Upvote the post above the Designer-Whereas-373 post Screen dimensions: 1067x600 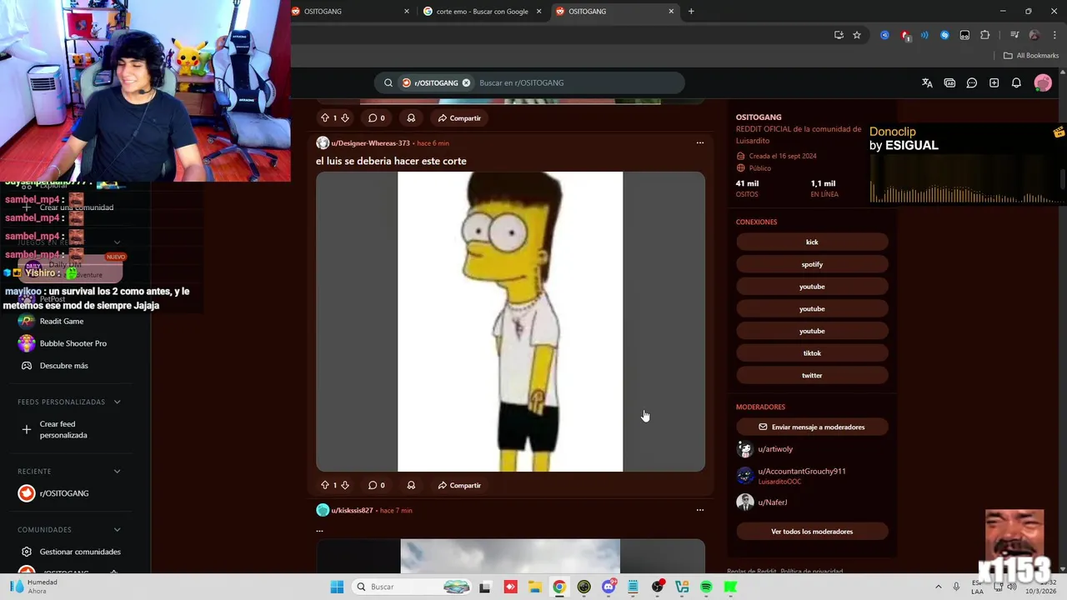[325, 118]
